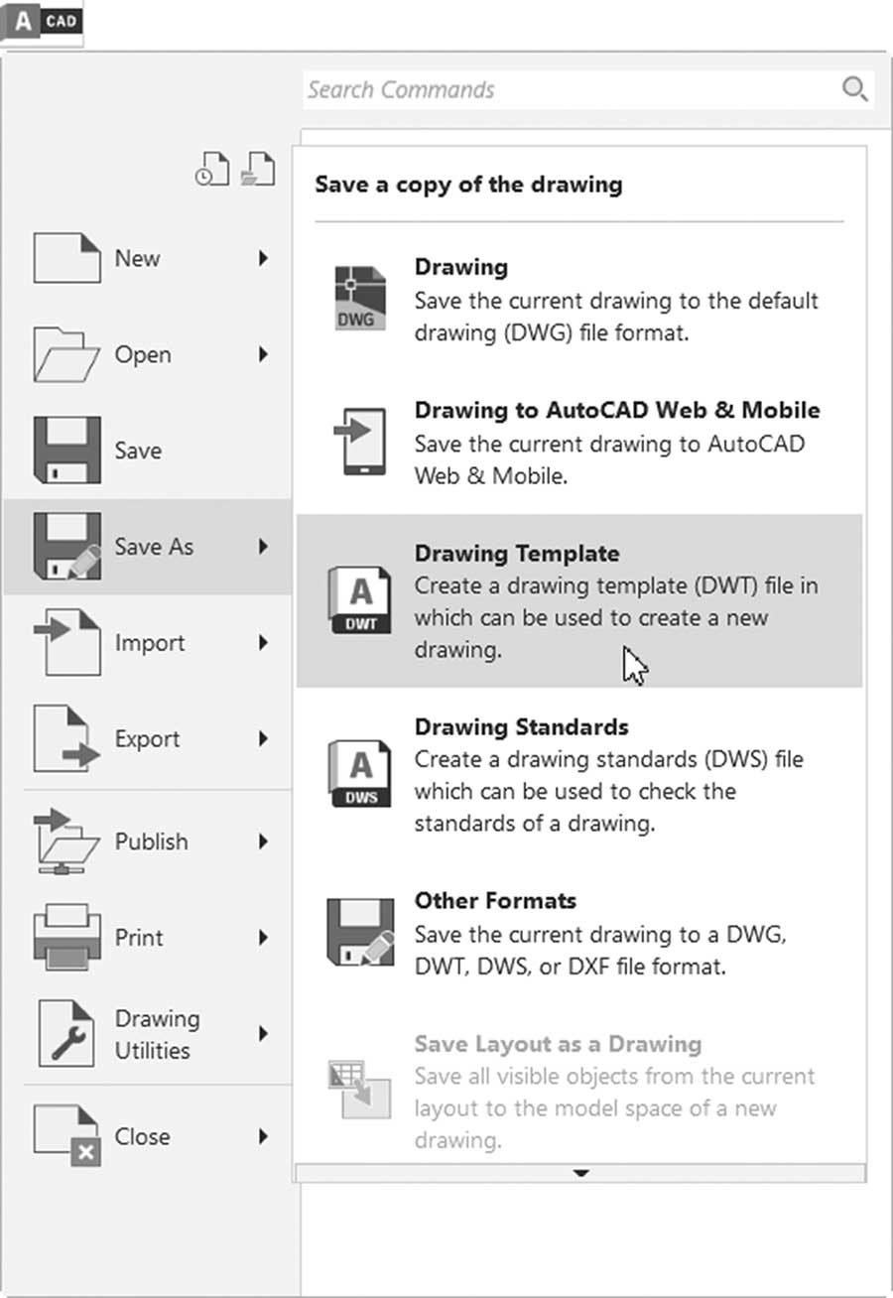Click the search magnifier icon

tap(854, 89)
